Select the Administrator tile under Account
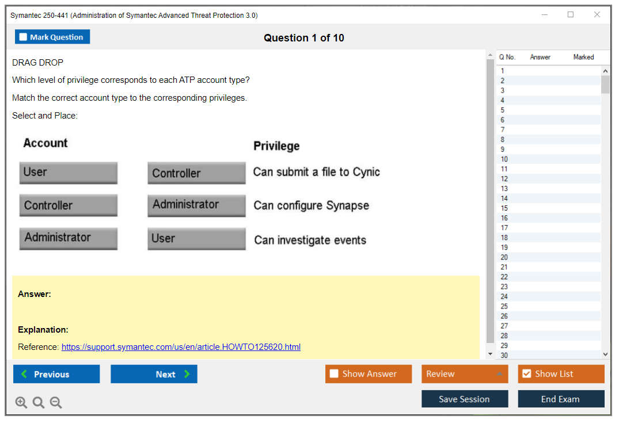The height and width of the screenshot is (423, 619). click(68, 238)
